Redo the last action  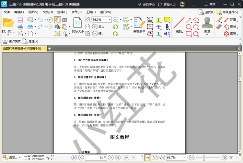point(40,26)
